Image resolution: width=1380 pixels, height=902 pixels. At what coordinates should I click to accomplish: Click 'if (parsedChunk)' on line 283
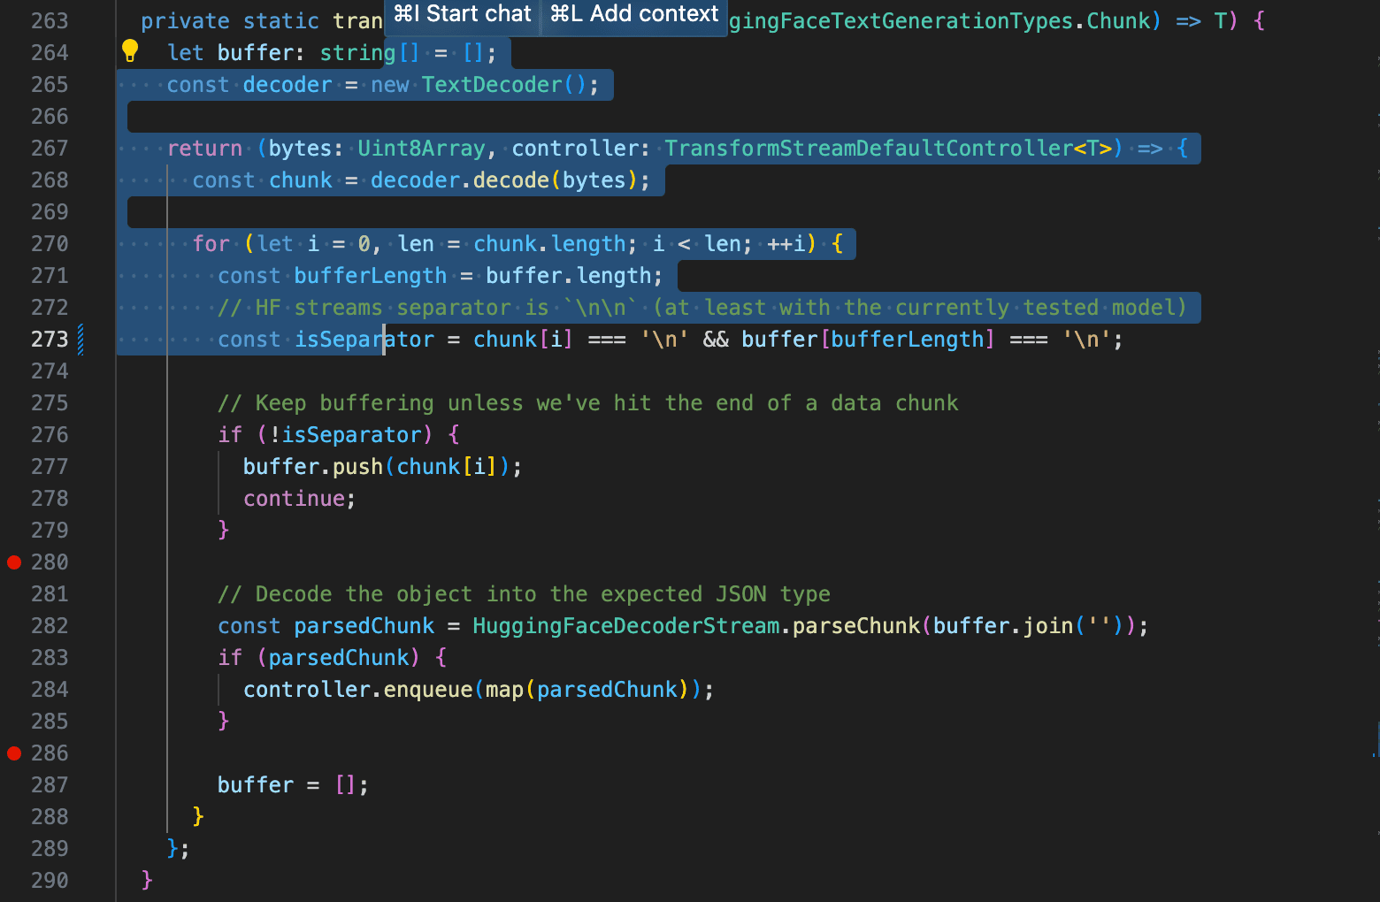(319, 658)
